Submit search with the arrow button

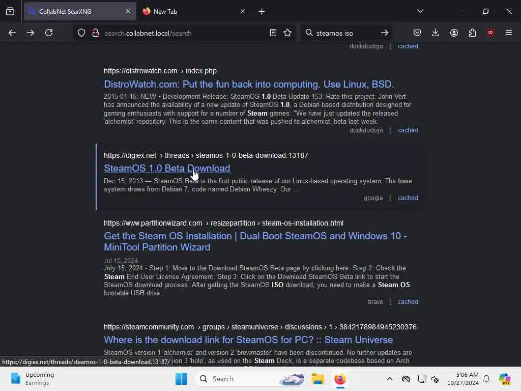click(x=385, y=33)
